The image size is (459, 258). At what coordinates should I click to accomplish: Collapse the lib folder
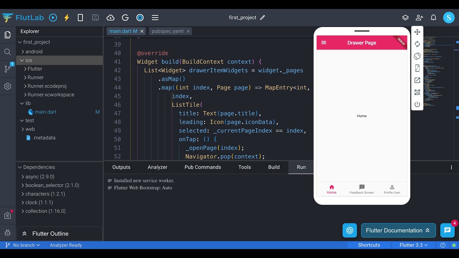[22, 103]
